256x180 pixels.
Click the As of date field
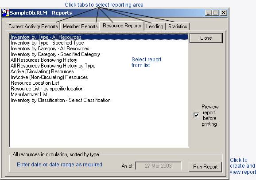point(158,166)
